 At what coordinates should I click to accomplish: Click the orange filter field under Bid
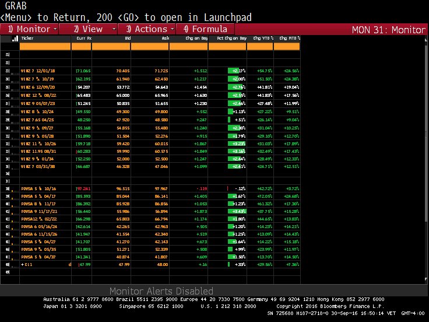click(111, 46)
